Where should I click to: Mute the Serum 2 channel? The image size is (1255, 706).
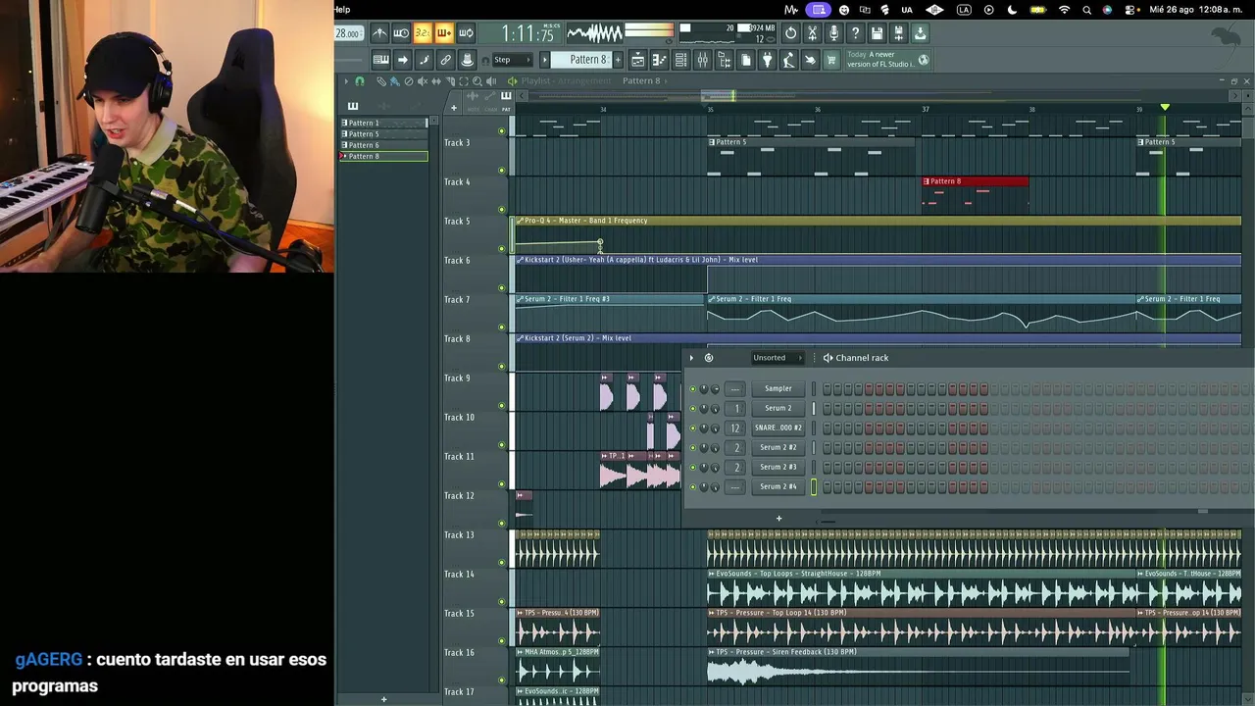coord(692,409)
